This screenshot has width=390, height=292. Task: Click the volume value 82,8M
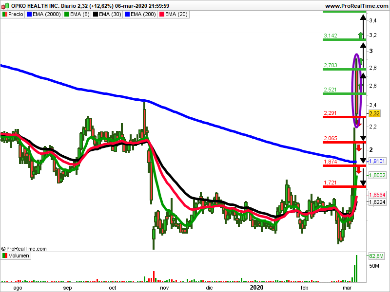(376, 256)
